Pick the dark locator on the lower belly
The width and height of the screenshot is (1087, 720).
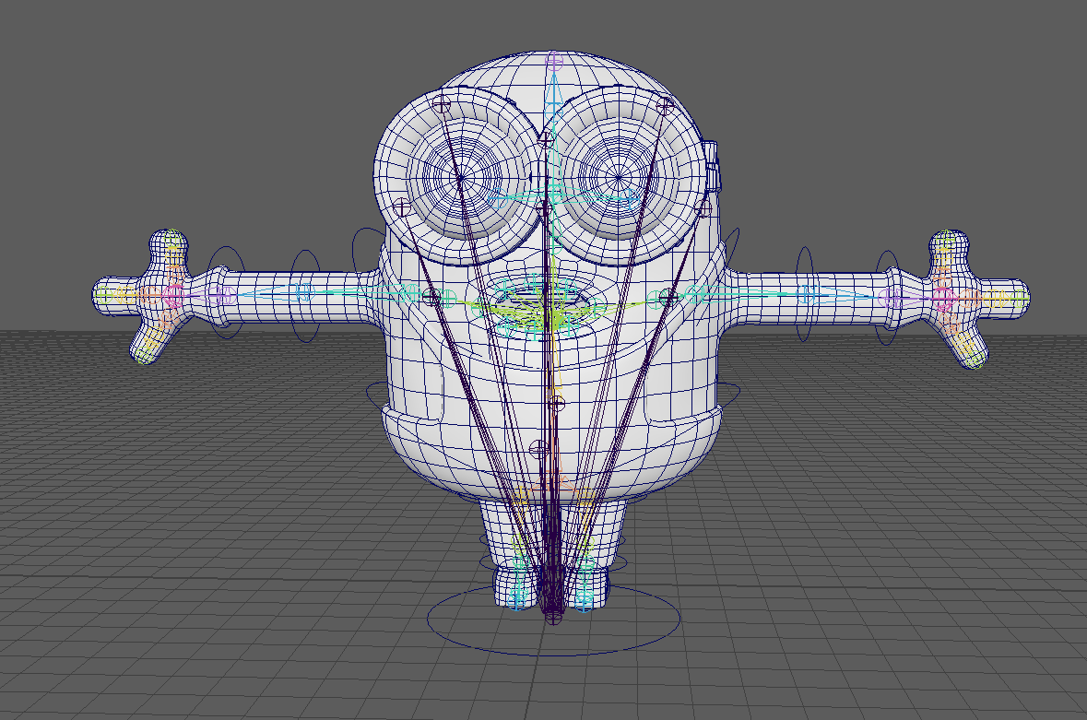(x=538, y=449)
